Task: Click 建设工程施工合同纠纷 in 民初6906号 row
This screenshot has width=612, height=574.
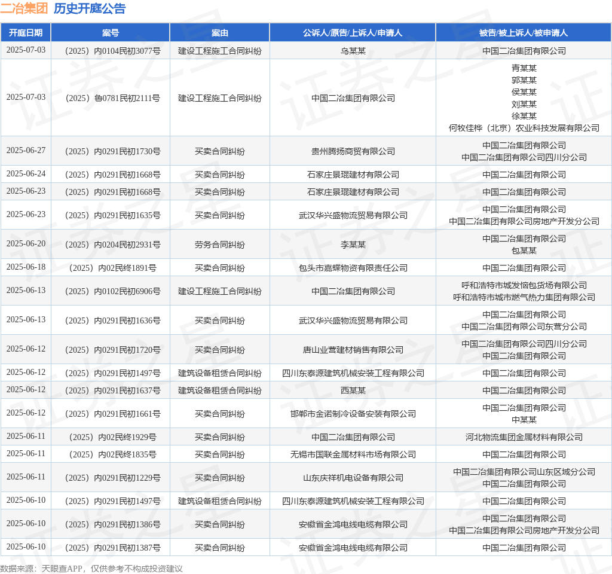Action: [x=220, y=291]
